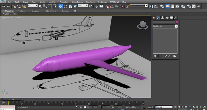This screenshot has height=110, width=207.
Task: Click the Polygon Modeling button
Action: click(x=10, y=14)
